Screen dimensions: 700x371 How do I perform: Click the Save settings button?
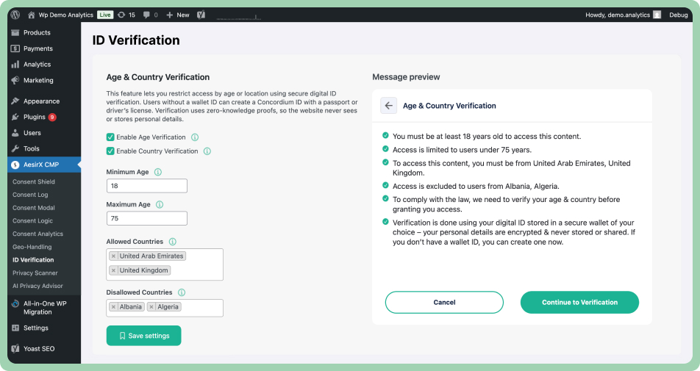(x=143, y=336)
